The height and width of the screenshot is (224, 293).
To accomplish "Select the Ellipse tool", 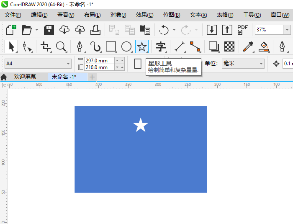I will (x=126, y=46).
